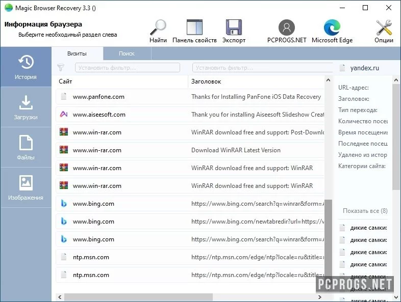Open the Найти search tool

click(158, 31)
